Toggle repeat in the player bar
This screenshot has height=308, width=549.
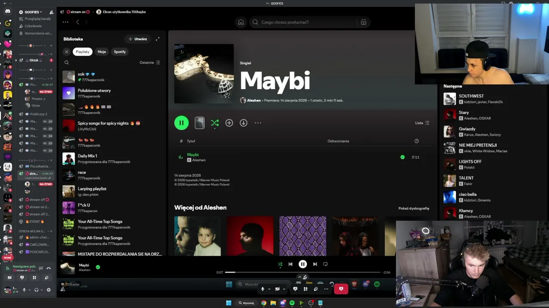click(325, 264)
